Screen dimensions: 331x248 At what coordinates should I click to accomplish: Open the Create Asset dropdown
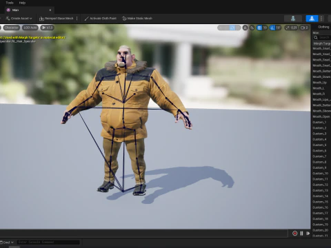point(19,19)
